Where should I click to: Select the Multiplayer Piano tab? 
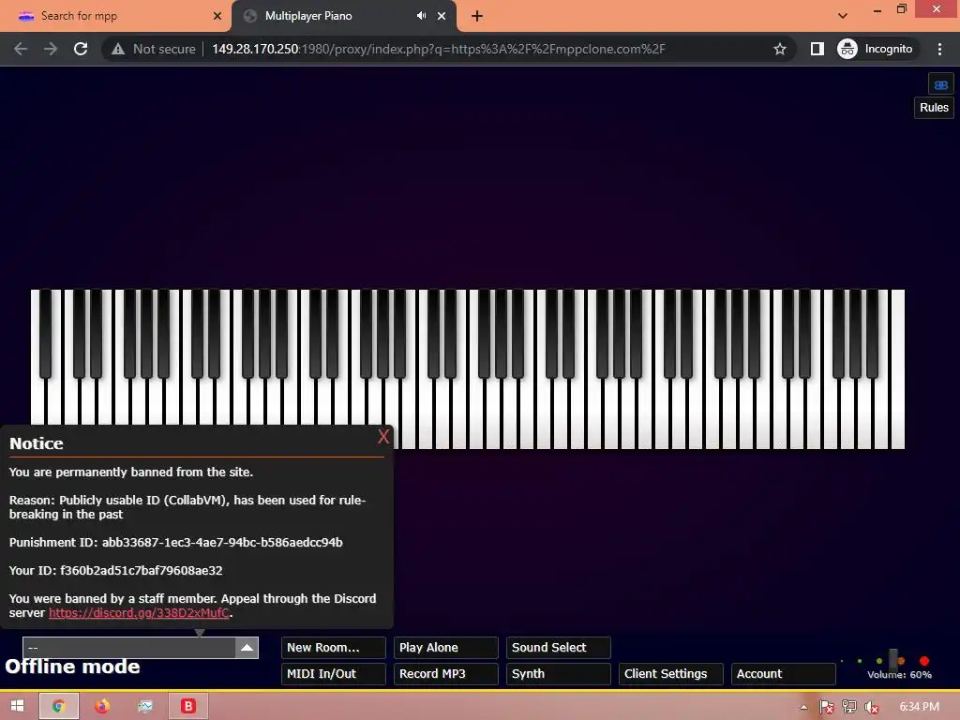point(343,16)
